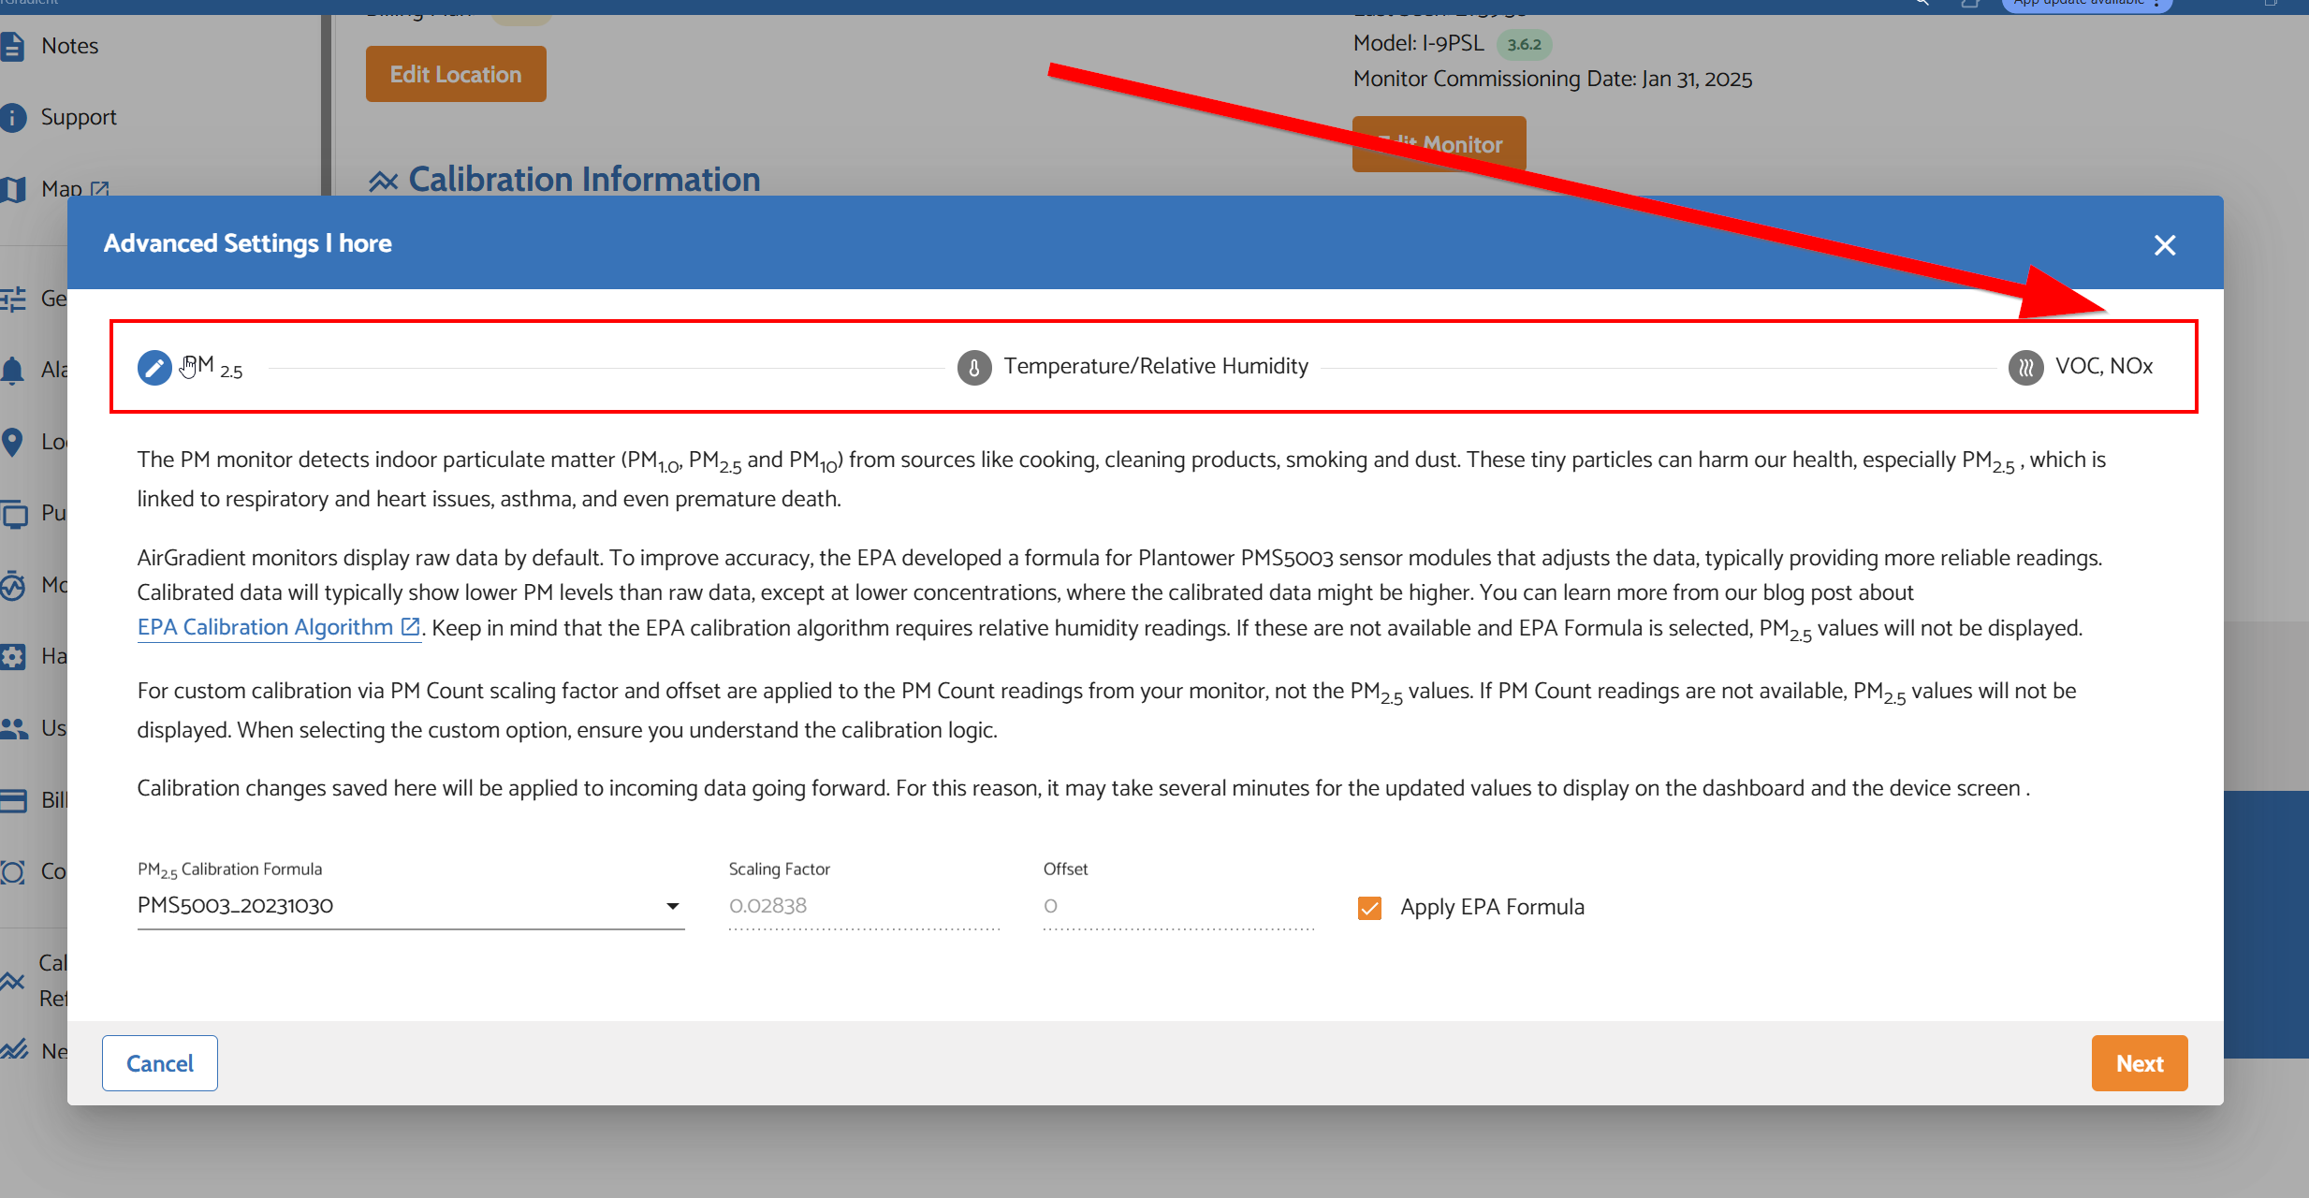2309x1198 pixels.
Task: Switch to Temperature/Relative Humidity step
Action: click(x=1155, y=366)
